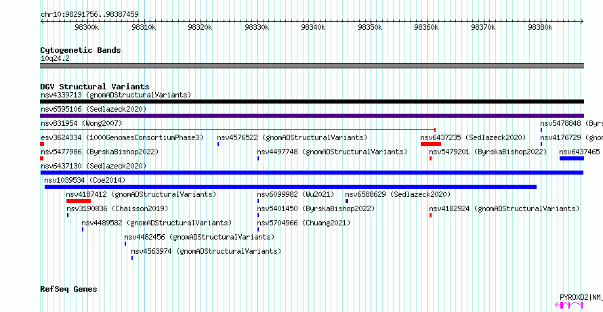Viewport: 603px width, 312px height.
Task: Click the chr10:98291756..98387459 coordinate label
Action: (x=89, y=14)
